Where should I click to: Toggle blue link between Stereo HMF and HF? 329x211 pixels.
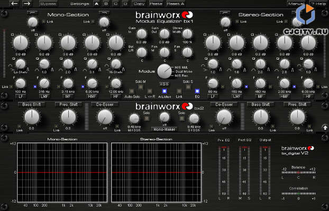pos(295,87)
